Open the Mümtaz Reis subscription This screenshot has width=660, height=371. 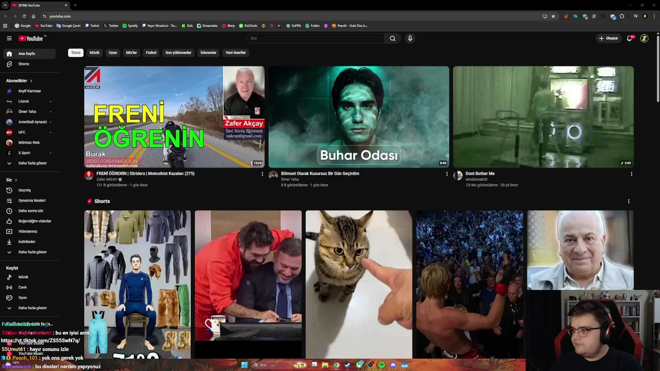29,143
